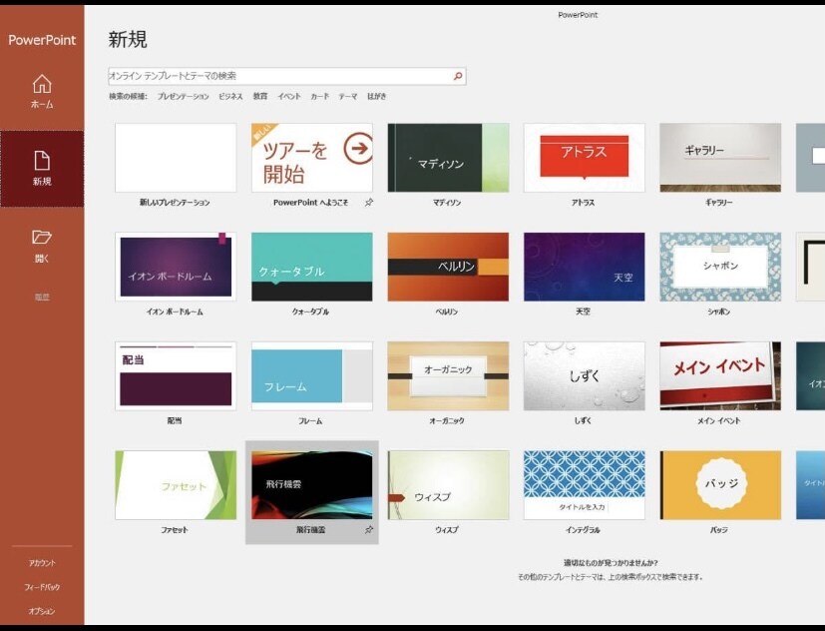This screenshot has height=631, width=825.
Task: Select the インテグラル theme thumbnail
Action: (x=584, y=485)
